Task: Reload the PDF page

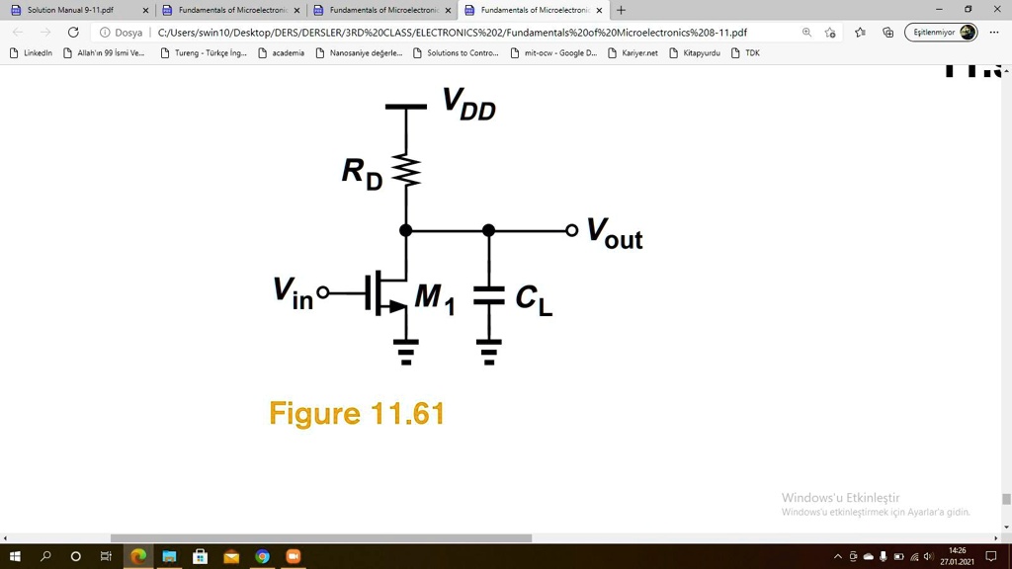Action: point(73,33)
